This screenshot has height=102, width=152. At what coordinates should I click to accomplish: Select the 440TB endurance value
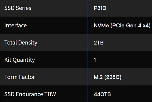coord(102,94)
